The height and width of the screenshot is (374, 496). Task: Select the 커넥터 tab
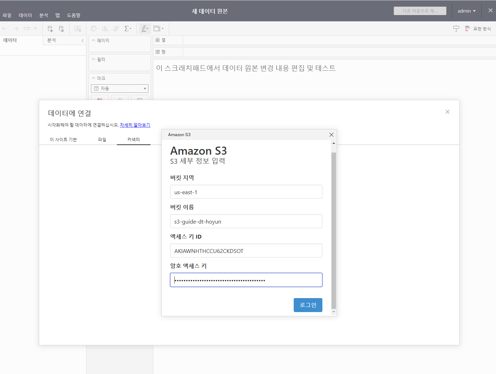[133, 140]
